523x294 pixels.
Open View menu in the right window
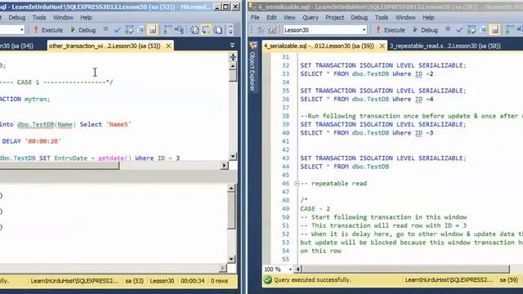289,17
